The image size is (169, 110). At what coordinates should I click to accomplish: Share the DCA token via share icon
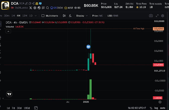tap(33, 3)
